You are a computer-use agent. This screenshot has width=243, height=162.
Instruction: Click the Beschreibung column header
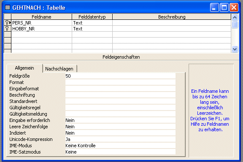[x=172, y=17]
